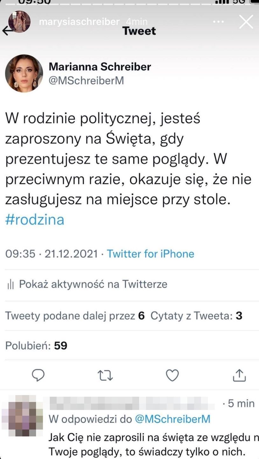Tap the retweet arrows icon

[x=106, y=375]
